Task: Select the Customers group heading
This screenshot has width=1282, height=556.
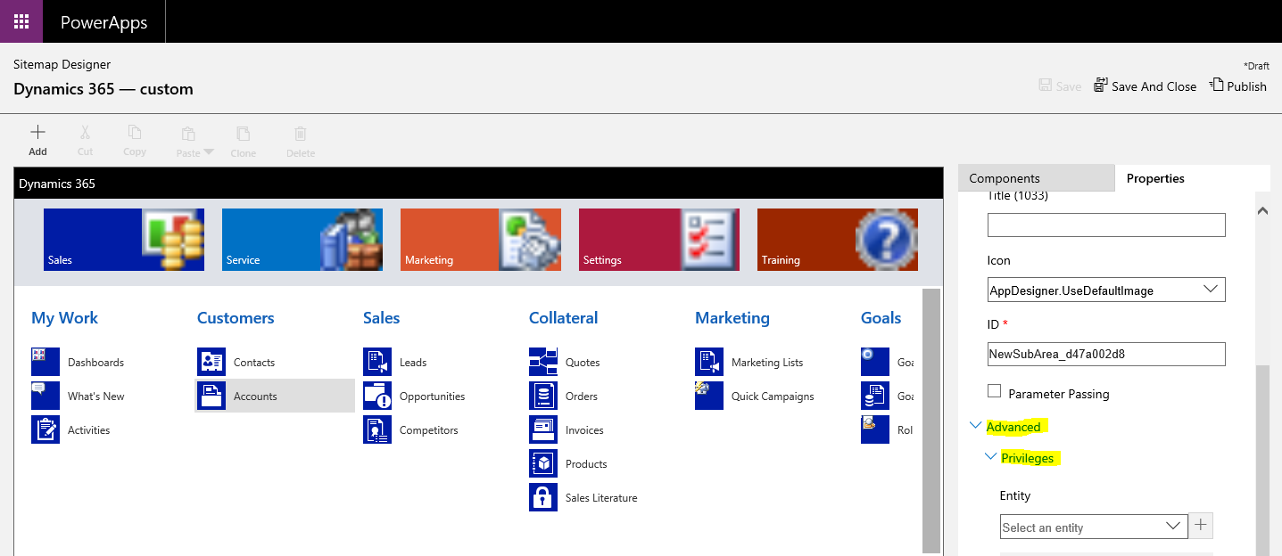Action: point(236,318)
